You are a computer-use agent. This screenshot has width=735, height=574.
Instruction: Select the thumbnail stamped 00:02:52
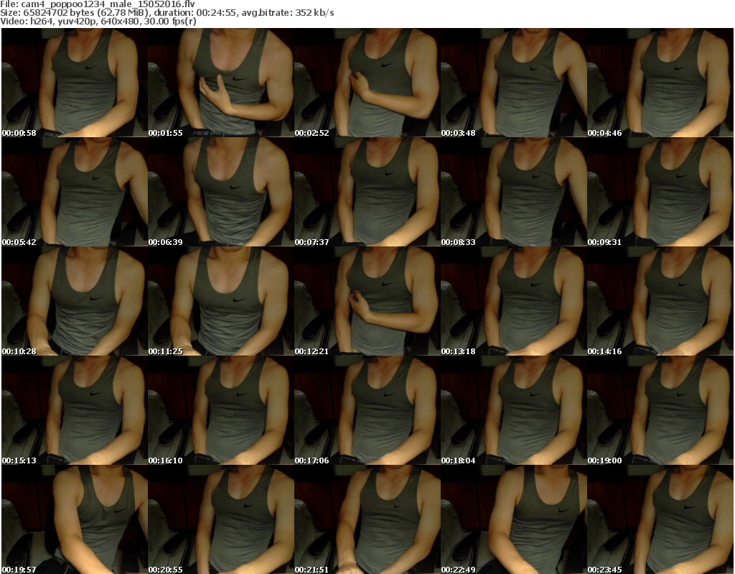[x=367, y=83]
